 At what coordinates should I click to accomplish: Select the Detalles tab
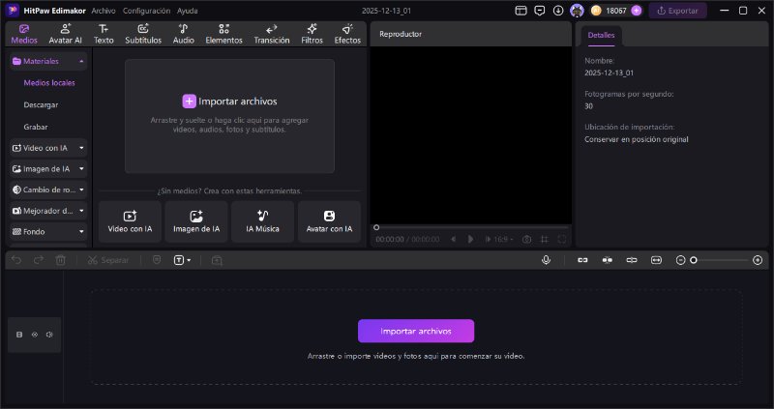click(601, 35)
